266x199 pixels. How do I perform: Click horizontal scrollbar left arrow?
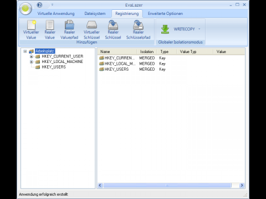pos(100,185)
